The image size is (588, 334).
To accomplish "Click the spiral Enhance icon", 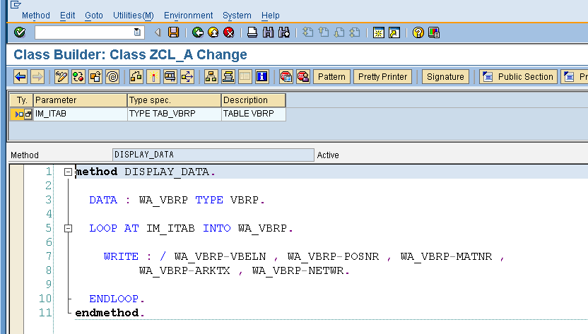I will [112, 76].
